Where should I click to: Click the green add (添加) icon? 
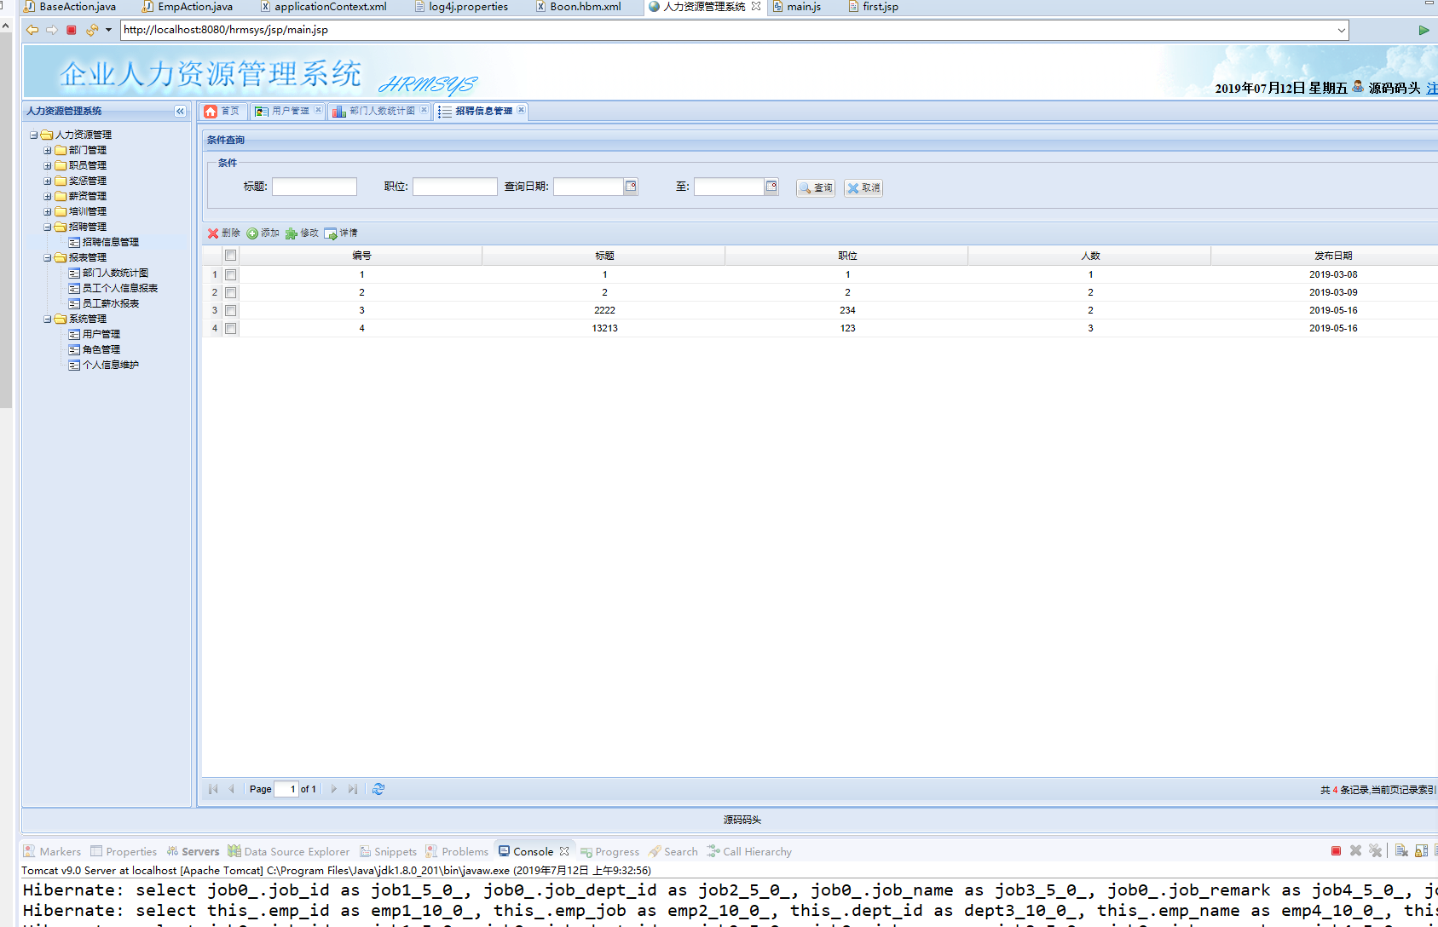coord(252,233)
